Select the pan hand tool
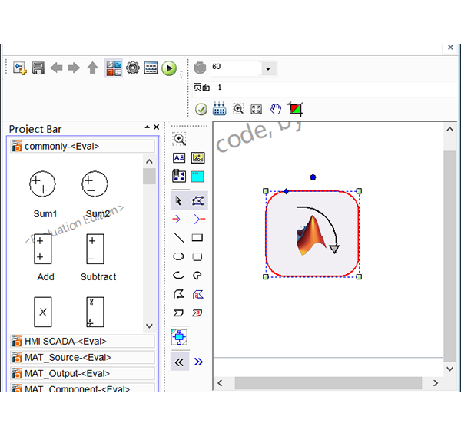 (x=276, y=109)
